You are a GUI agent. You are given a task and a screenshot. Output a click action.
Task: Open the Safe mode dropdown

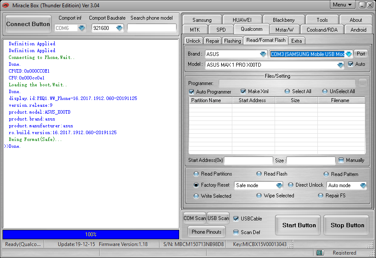coord(279,185)
